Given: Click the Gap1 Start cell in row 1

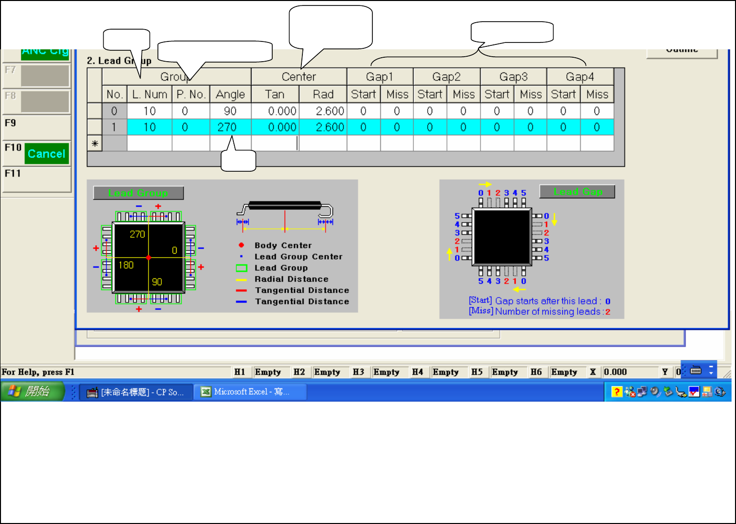Looking at the screenshot, I should coord(364,127).
